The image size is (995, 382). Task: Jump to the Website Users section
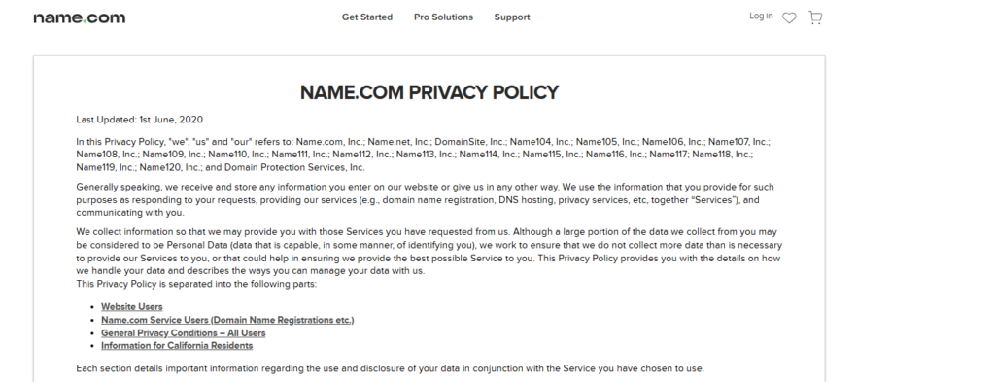coord(132,306)
